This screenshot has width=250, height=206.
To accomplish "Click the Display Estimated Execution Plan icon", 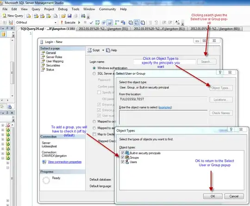I will [97, 23].
